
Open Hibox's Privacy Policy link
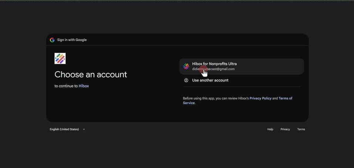260,98
